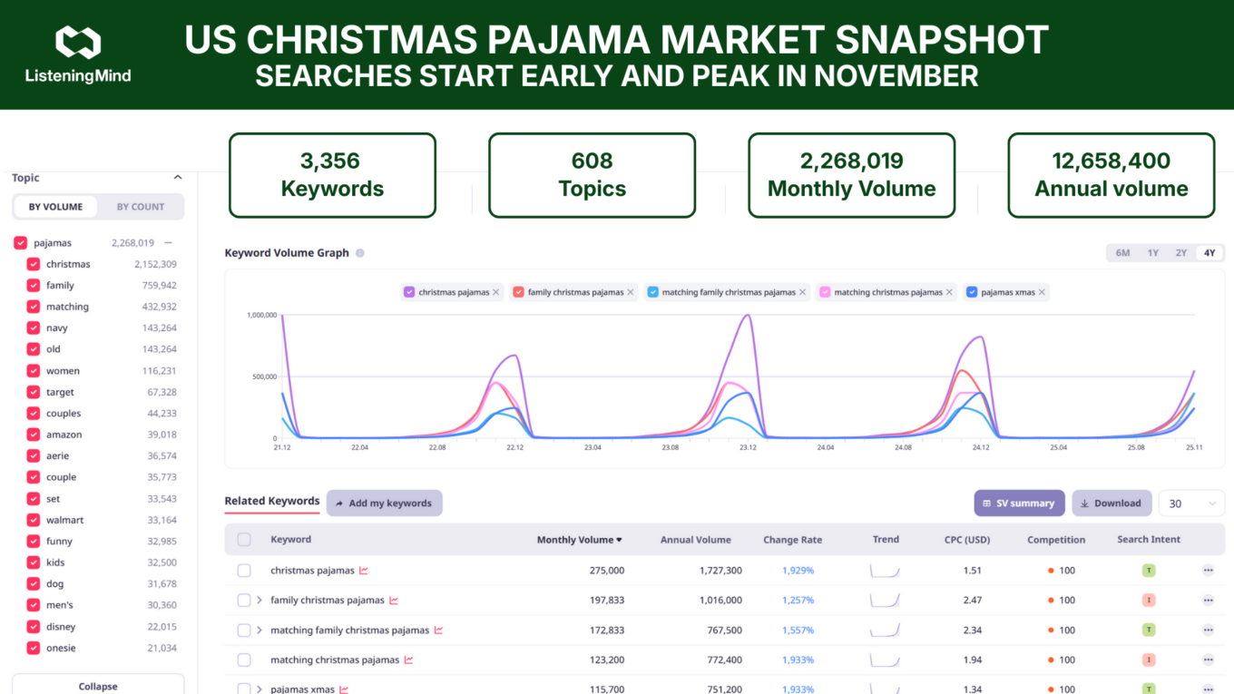Remove christmas pajamas from graph legend

coord(496,292)
